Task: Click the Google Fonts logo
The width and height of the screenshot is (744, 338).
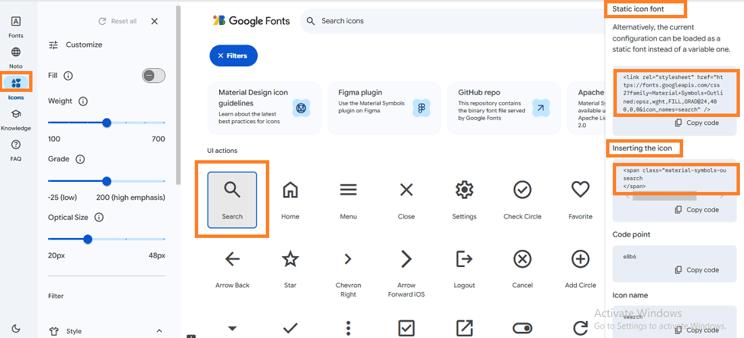Action: click(x=252, y=21)
